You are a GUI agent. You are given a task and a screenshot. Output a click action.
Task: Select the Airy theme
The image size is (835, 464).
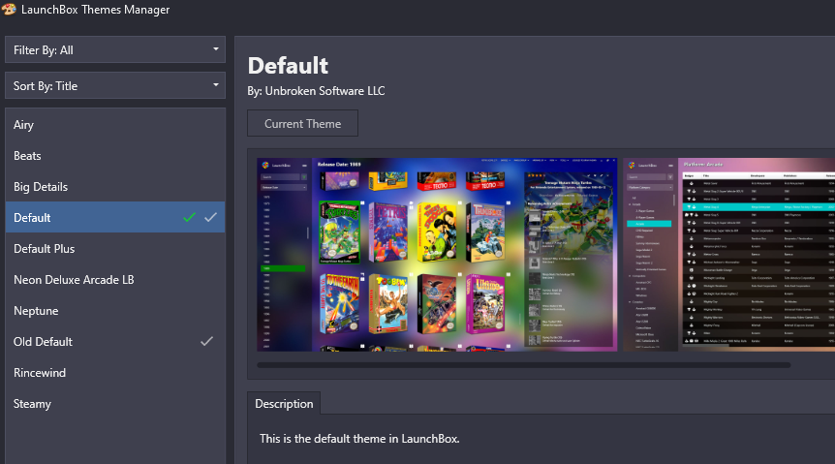pyautogui.click(x=115, y=125)
